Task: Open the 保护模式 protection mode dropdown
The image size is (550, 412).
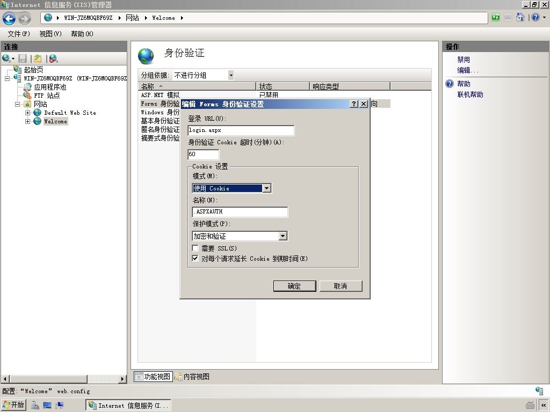Action: point(283,236)
